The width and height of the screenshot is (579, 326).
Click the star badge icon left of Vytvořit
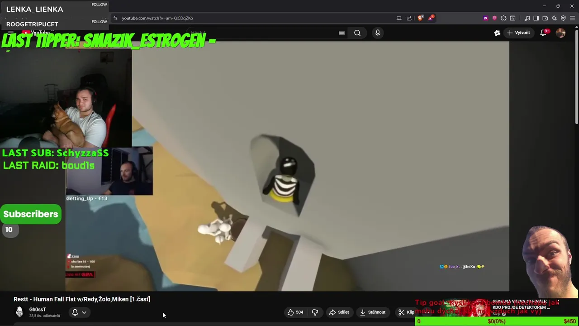coord(497,33)
